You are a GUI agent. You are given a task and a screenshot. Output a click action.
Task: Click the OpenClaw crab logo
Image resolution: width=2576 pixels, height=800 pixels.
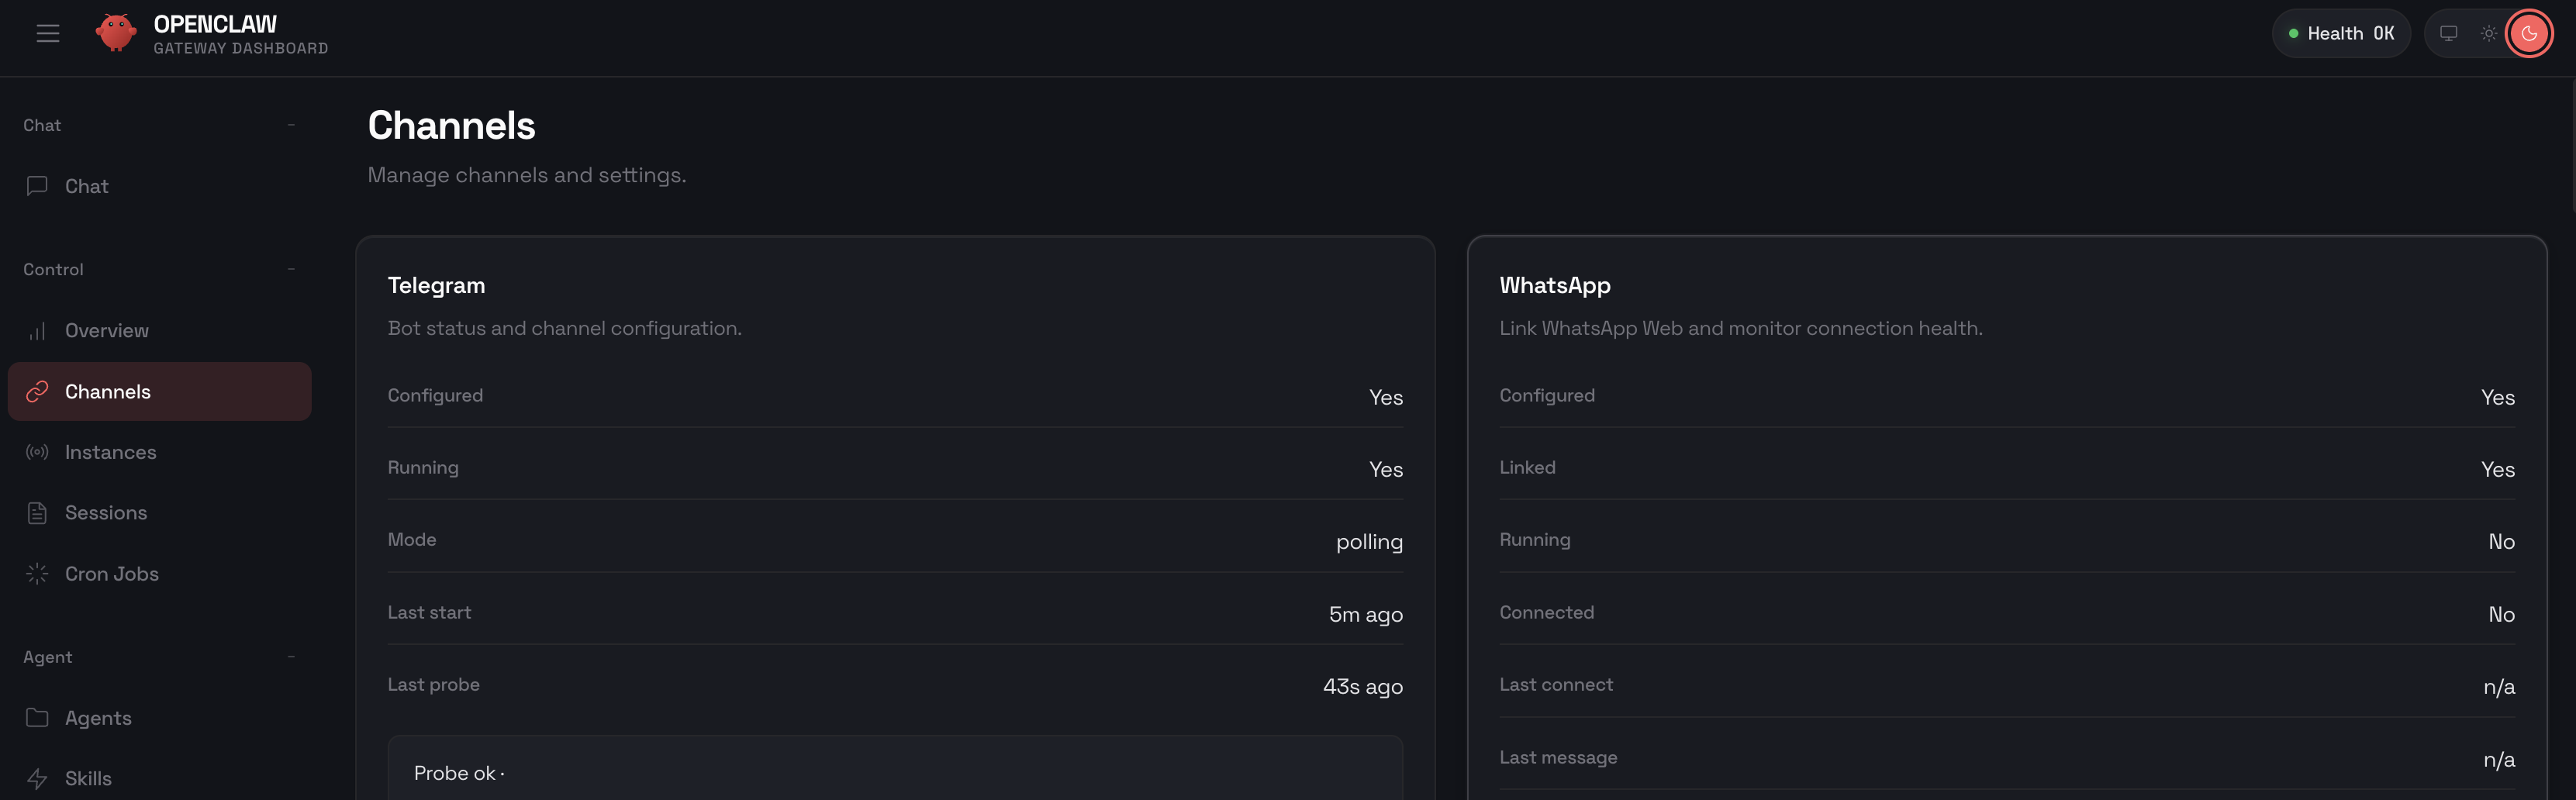[x=117, y=33]
